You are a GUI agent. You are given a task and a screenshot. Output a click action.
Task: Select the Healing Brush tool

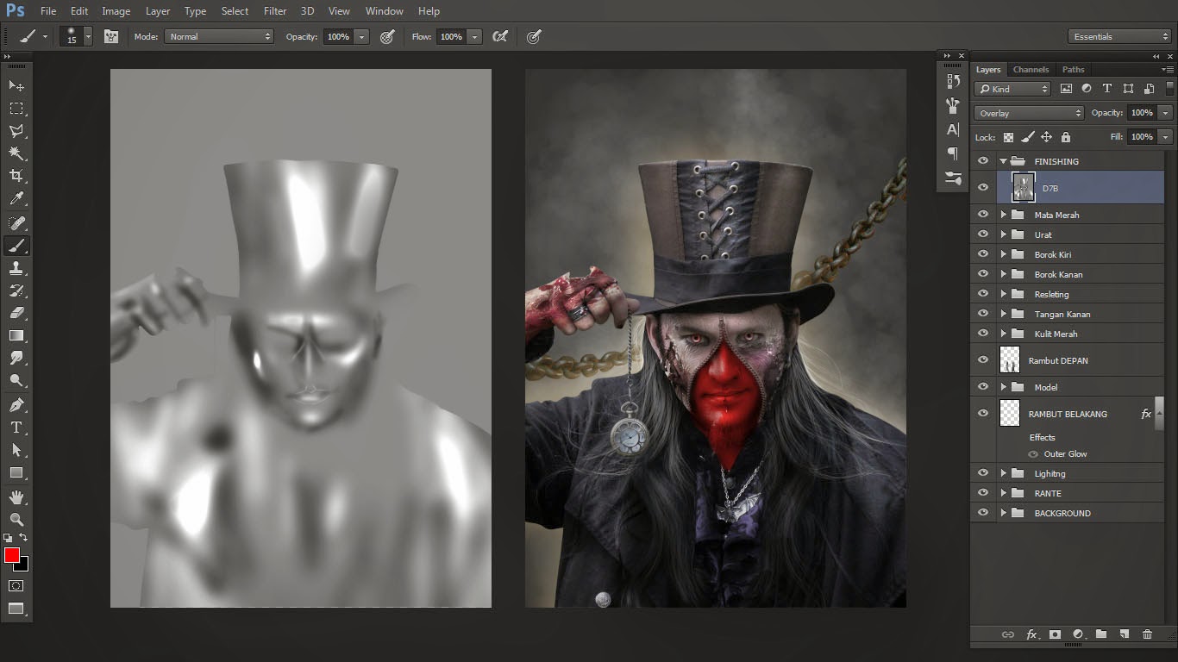tap(16, 223)
